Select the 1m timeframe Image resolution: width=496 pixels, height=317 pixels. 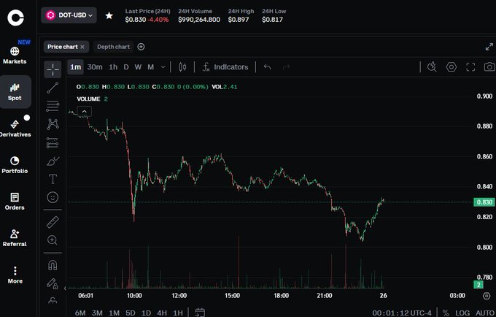tap(76, 67)
